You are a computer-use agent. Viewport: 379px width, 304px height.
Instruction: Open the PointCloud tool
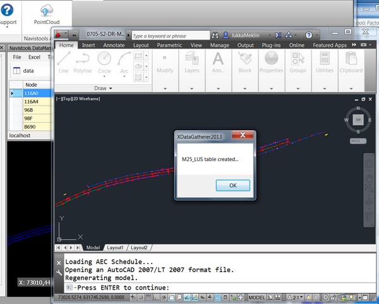[x=47, y=14]
